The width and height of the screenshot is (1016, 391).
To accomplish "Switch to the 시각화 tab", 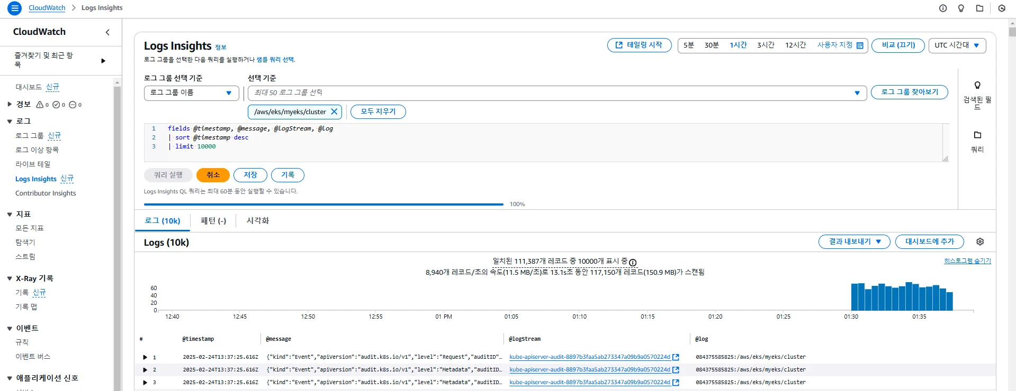I will [x=258, y=221].
